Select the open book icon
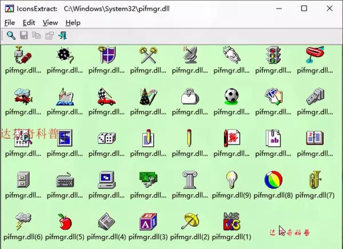343x249 pixels. 315,138
